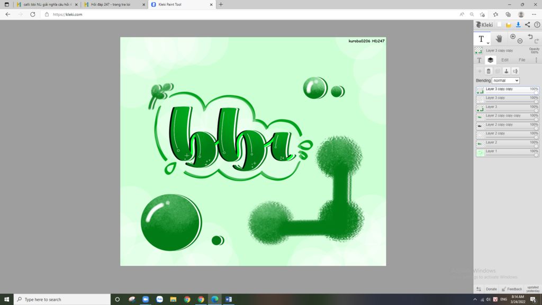Select the 'Layer 2 copy' layer
Viewport: 542px width, 305px height.
[508, 135]
